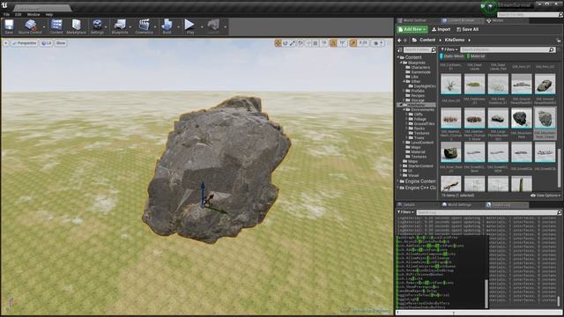Screen dimensions: 564x317
Task: Open the Content Browser Filters dropdown
Action: [449, 49]
